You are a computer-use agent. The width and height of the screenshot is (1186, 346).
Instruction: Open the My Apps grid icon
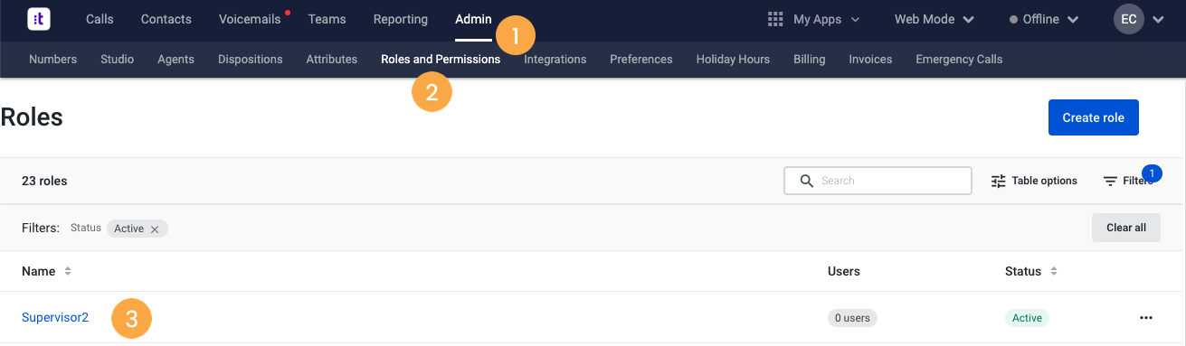point(774,19)
